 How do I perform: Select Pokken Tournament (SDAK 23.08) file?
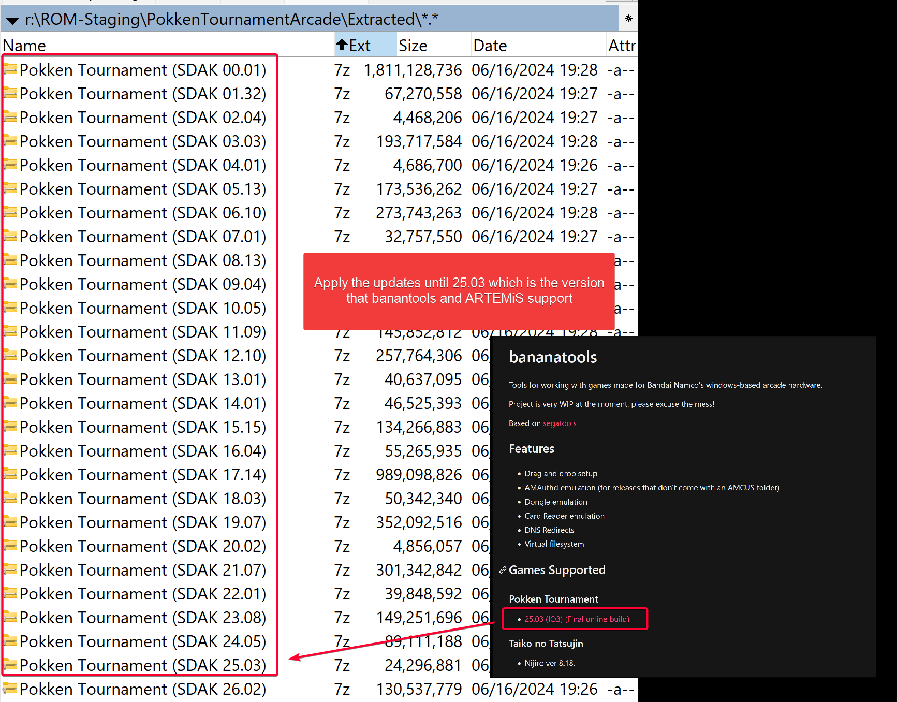143,618
